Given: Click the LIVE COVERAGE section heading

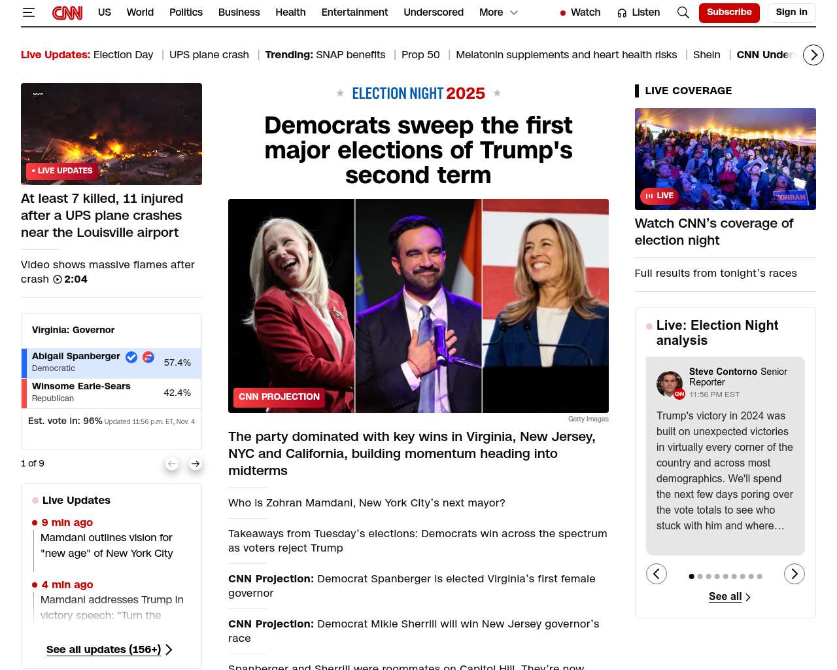Looking at the screenshot, I should [689, 91].
